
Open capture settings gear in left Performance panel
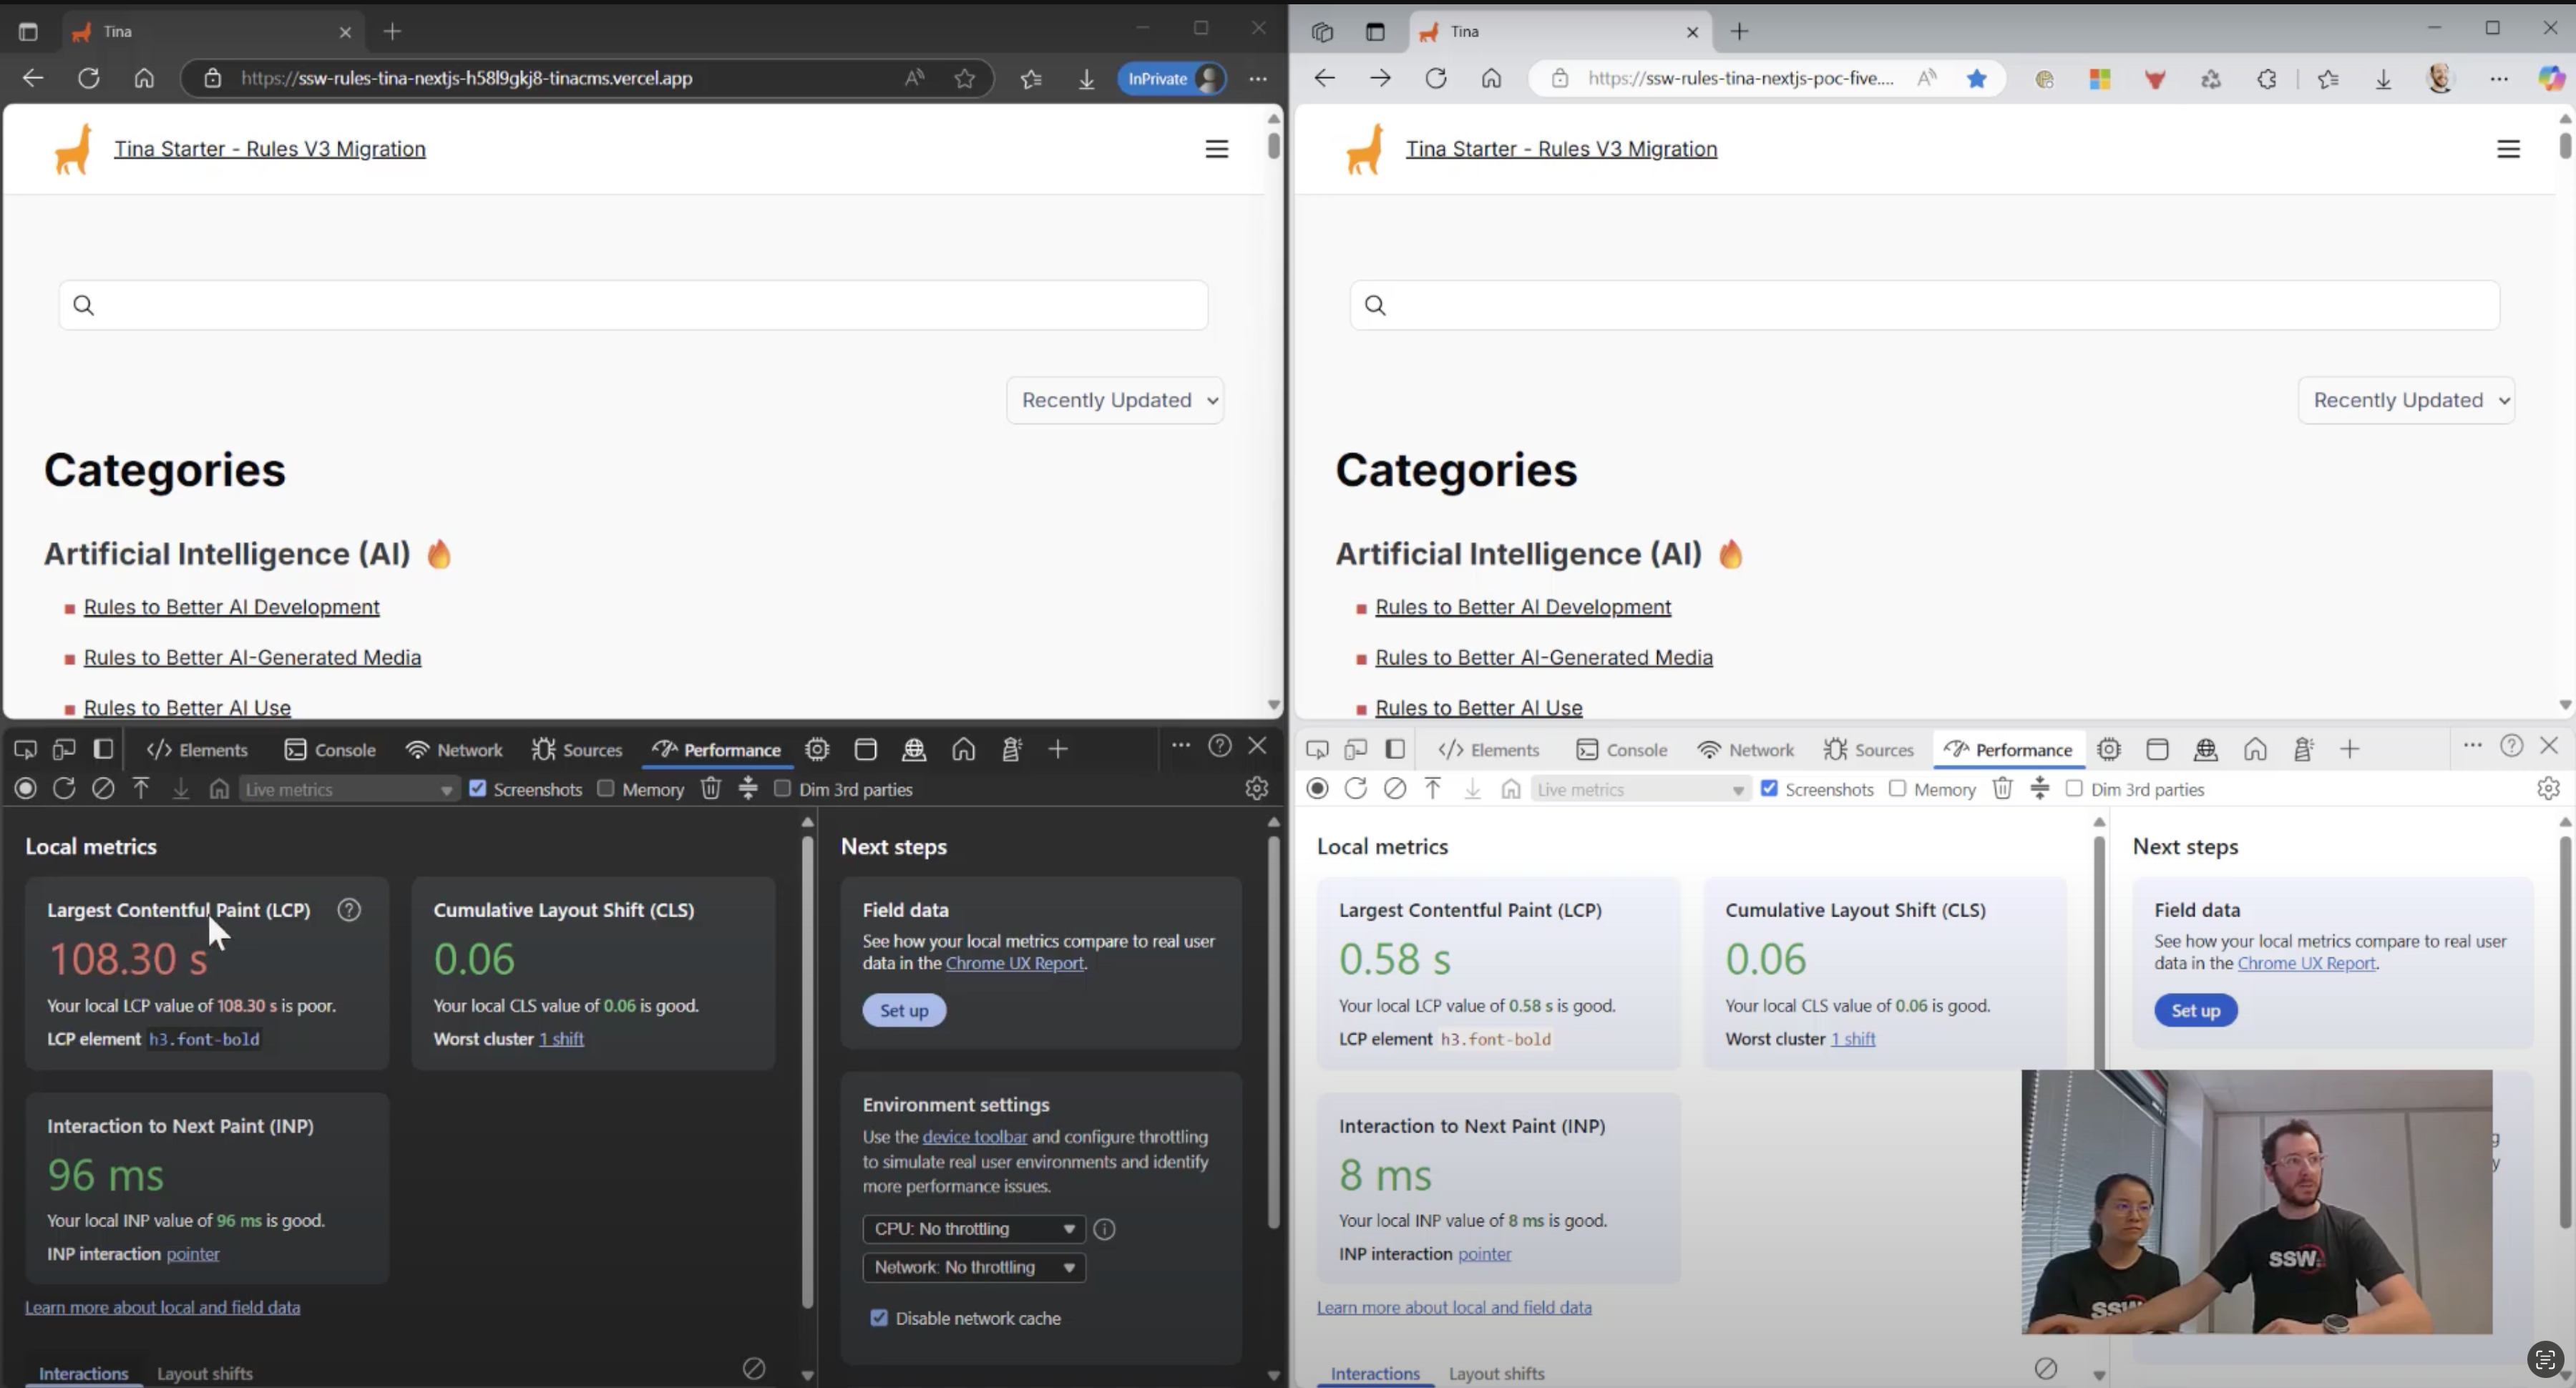tap(1257, 789)
